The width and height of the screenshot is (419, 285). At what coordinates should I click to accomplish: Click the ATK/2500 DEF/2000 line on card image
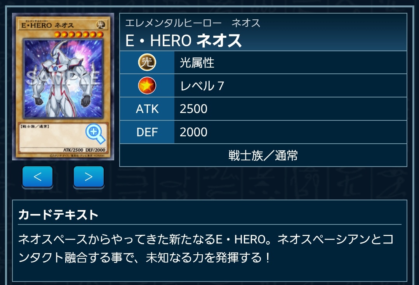84,150
